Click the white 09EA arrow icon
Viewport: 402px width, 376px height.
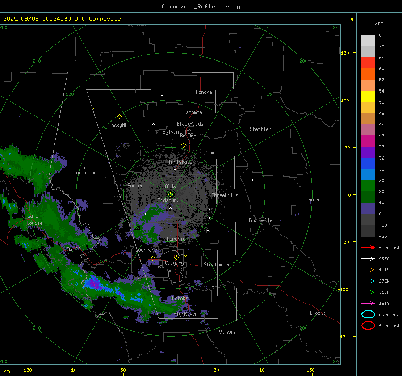[x=368, y=259]
